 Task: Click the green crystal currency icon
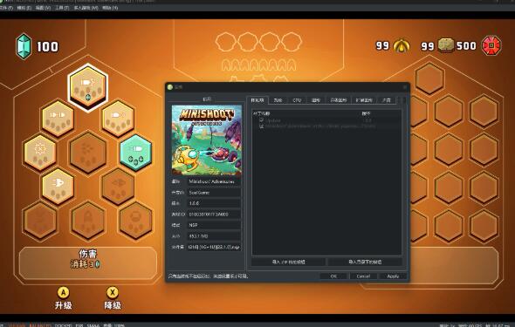(24, 46)
